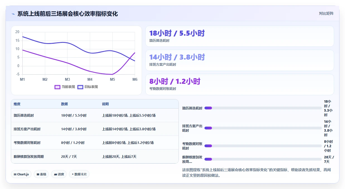
Task: Select the 简历筛选耗时 table row label
Action: click(24, 116)
